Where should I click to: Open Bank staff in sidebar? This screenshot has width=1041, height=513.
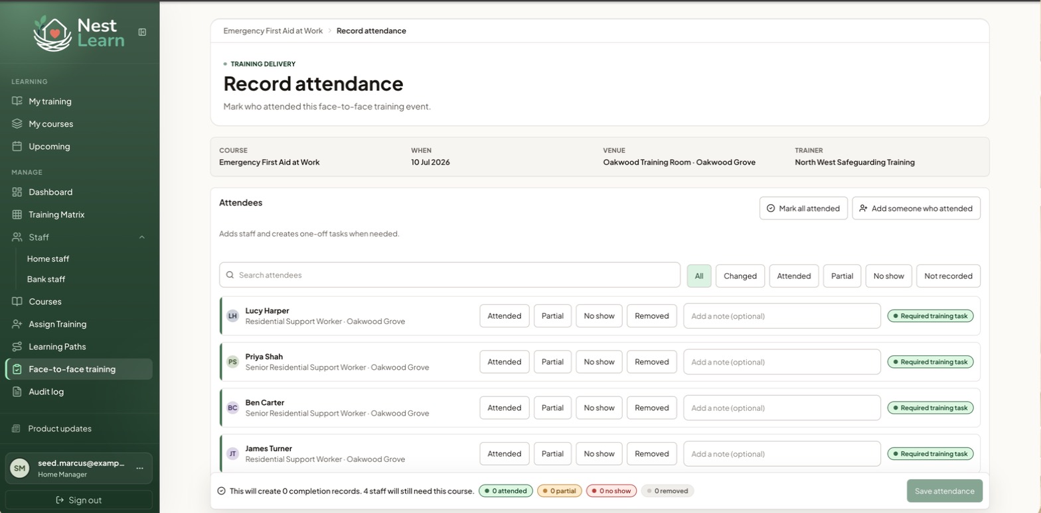click(46, 279)
